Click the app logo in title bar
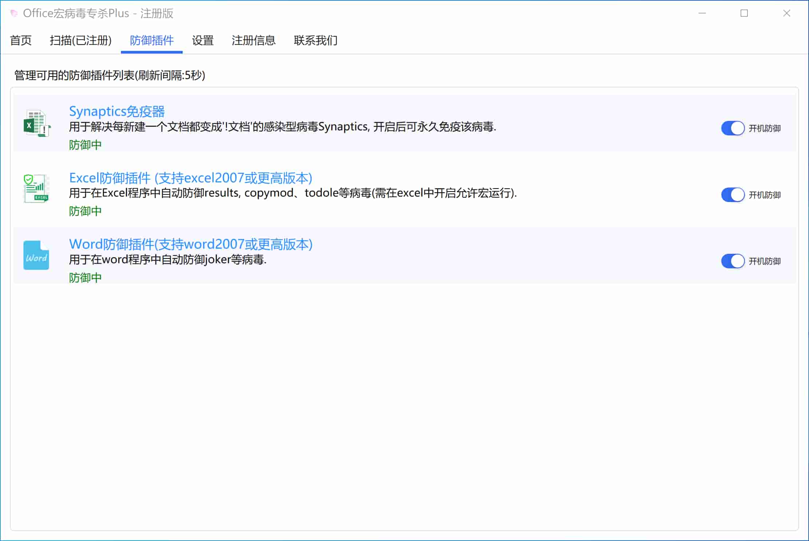Image resolution: width=809 pixels, height=541 pixels. [14, 13]
